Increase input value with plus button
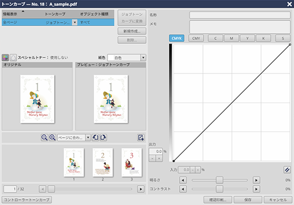294x205 pixels. pyautogui.click(x=198, y=170)
